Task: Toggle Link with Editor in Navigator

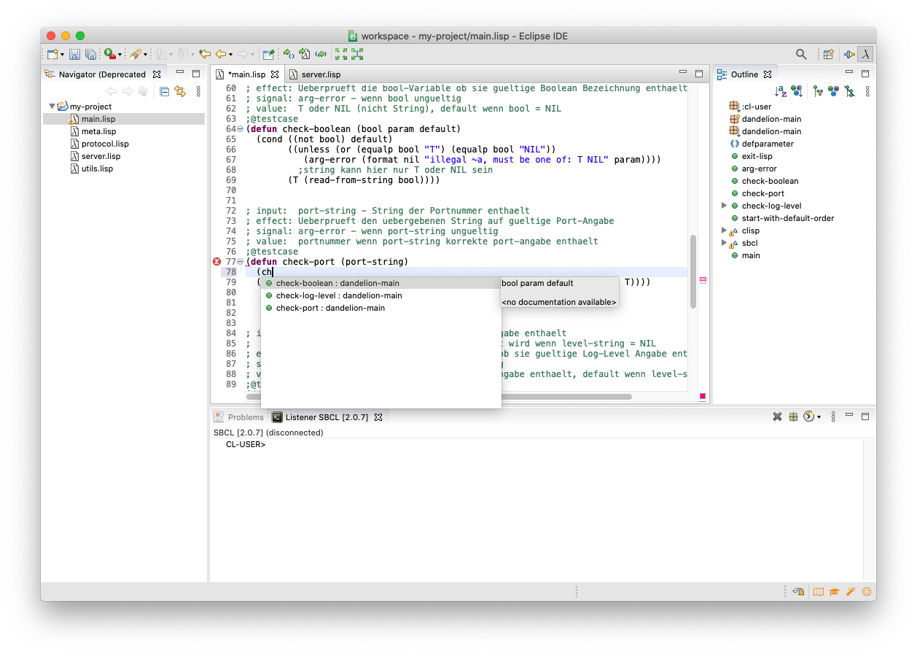Action: pos(179,91)
